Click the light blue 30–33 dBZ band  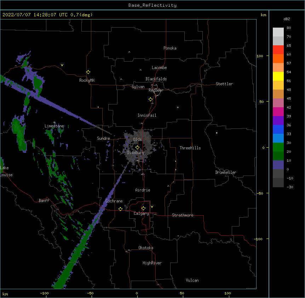(x=278, y=138)
